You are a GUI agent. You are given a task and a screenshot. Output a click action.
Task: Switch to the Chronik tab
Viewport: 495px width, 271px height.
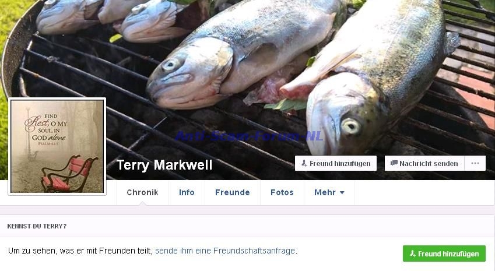pos(142,192)
